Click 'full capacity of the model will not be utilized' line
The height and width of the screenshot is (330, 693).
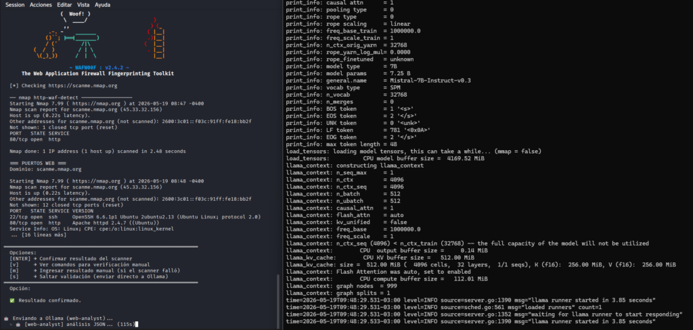(467, 243)
